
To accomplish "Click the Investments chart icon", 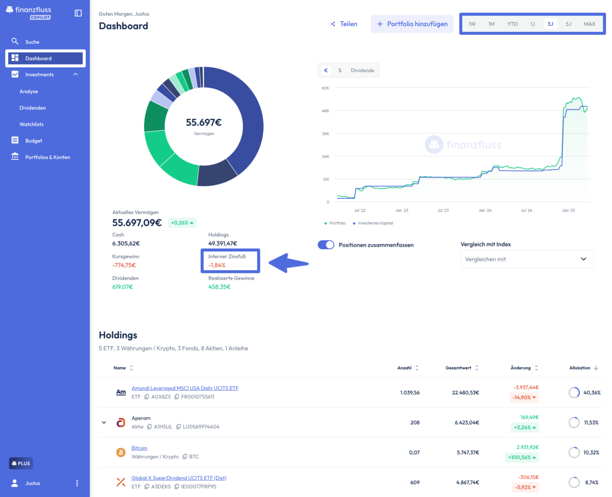I will click(15, 74).
